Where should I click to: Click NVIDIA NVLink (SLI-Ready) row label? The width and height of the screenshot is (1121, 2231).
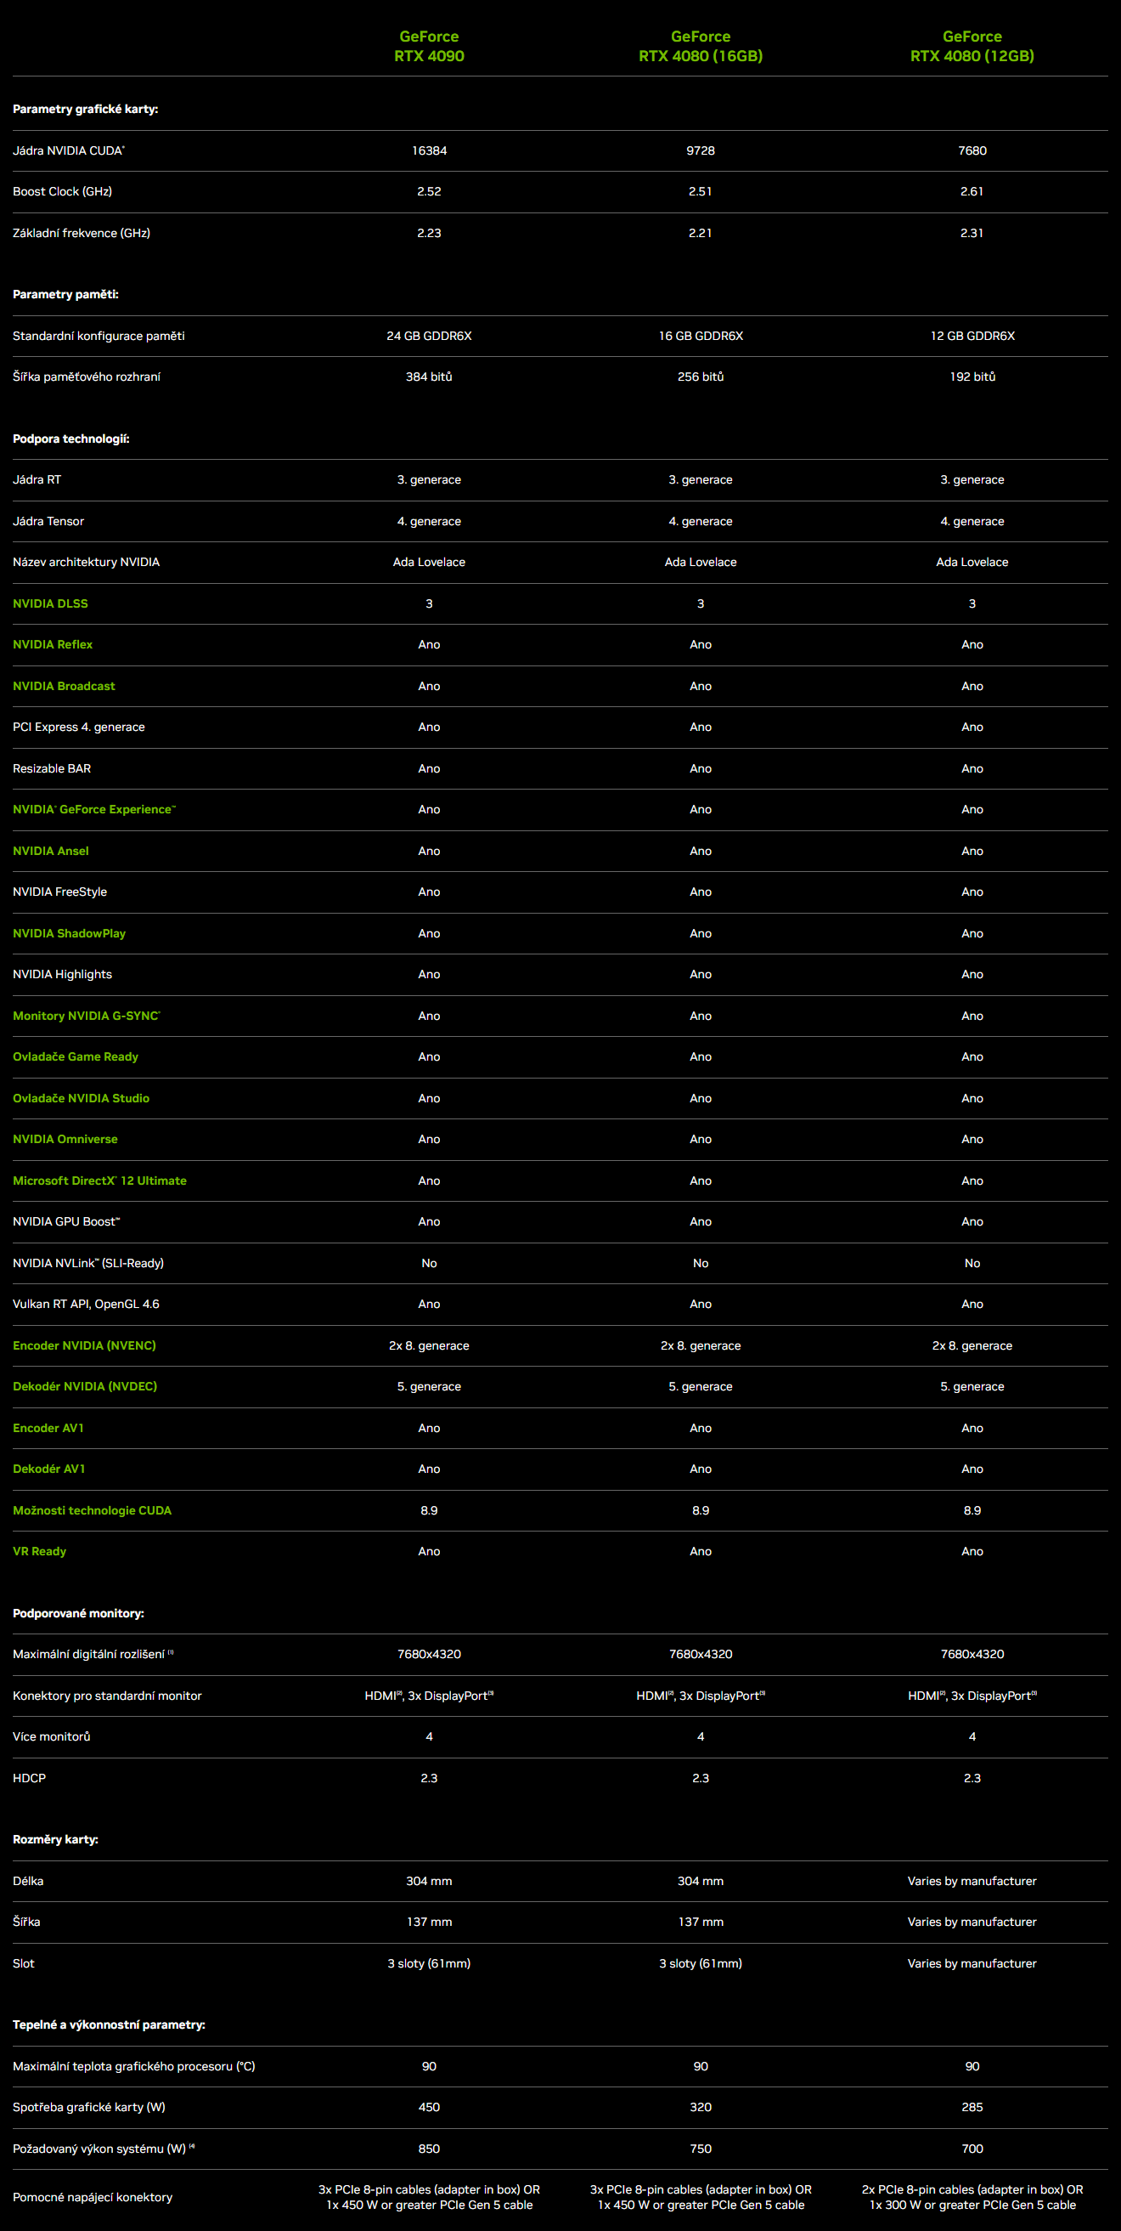[x=88, y=1263]
